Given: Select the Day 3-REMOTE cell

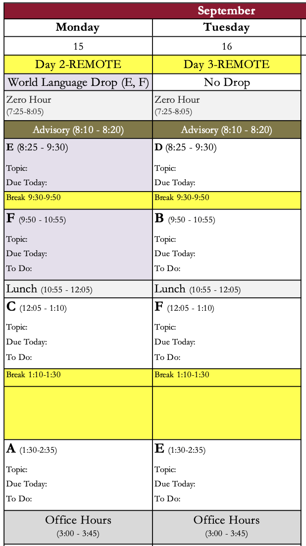Looking at the screenshot, I should (227, 64).
